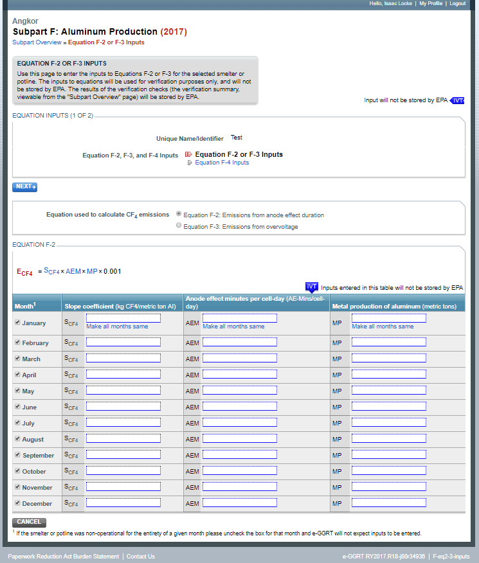Click the NEXT button
This screenshot has width=479, height=563.
(x=25, y=187)
